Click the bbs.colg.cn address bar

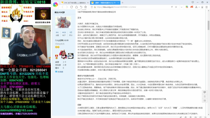click(x=116, y=7)
